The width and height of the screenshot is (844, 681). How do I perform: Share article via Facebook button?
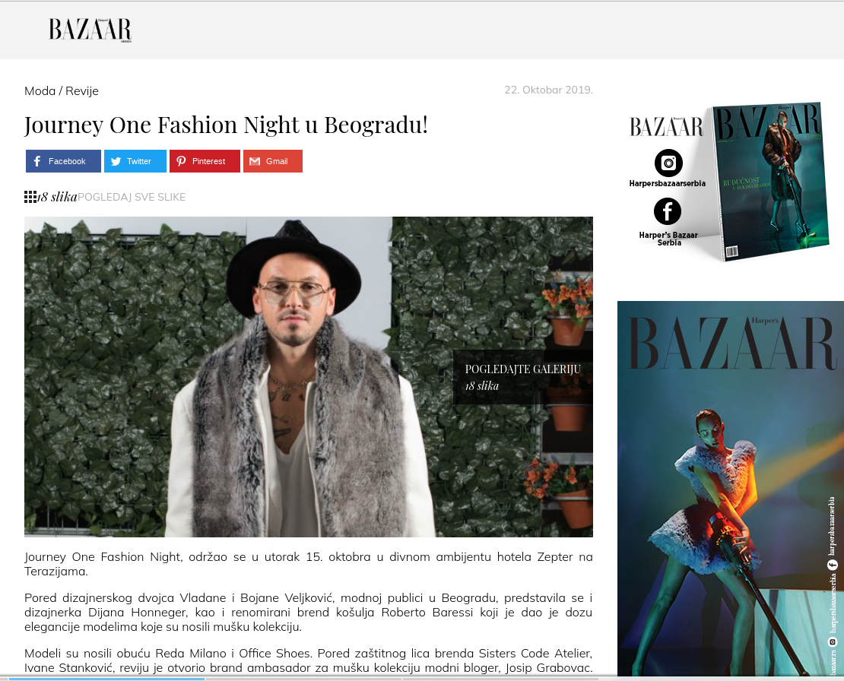(x=64, y=161)
